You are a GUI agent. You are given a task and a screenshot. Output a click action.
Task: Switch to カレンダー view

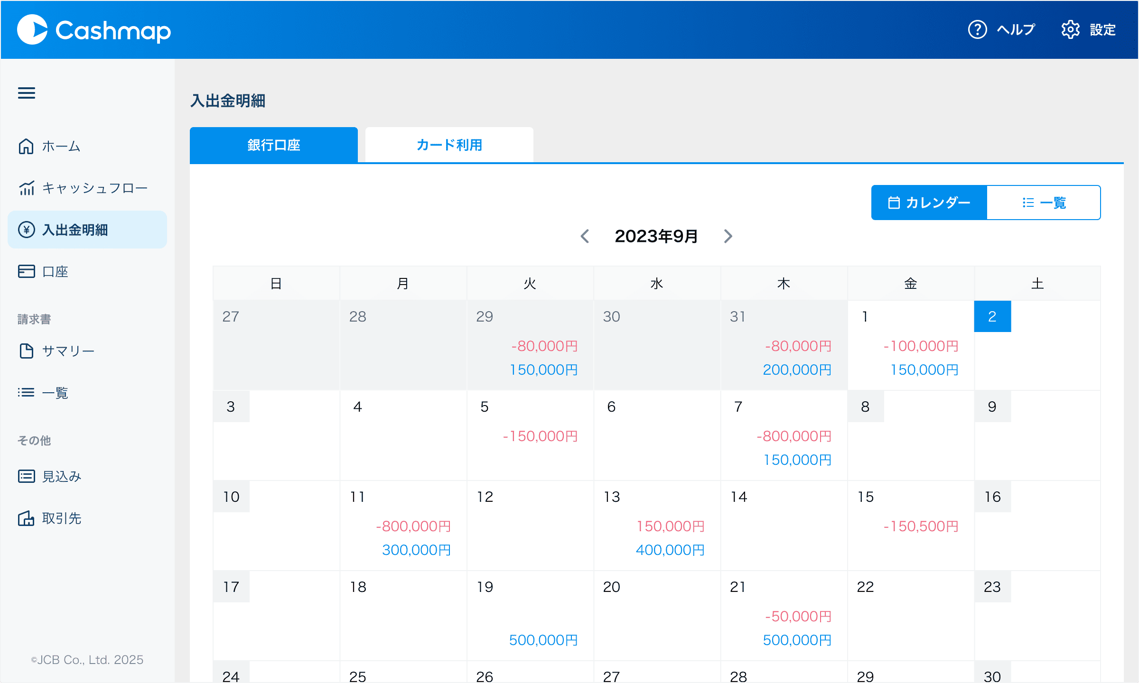tap(929, 203)
